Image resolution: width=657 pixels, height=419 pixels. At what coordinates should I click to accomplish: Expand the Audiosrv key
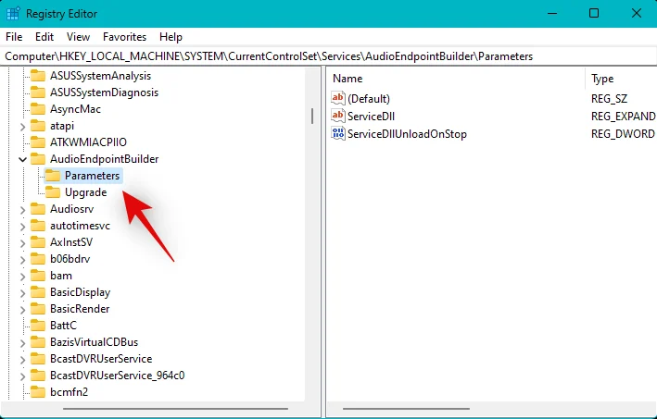coord(23,209)
